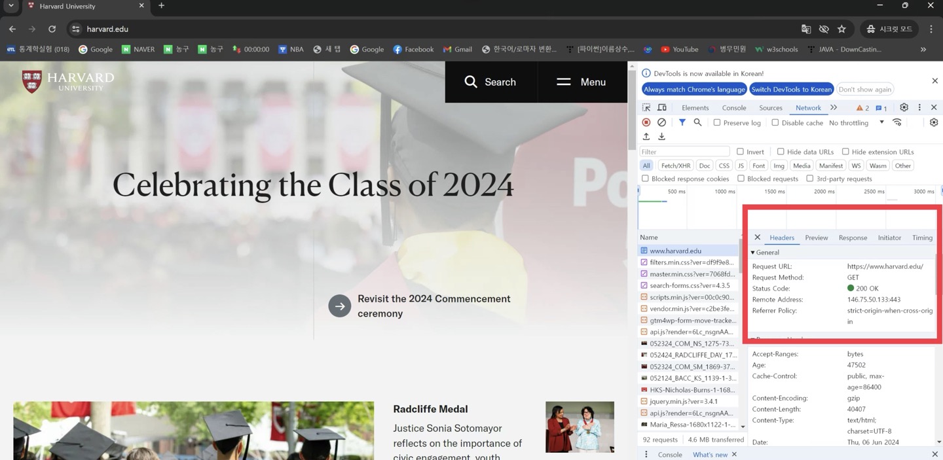This screenshot has width=943, height=460.
Task: Open Network panel settings gear
Action: pos(934,122)
